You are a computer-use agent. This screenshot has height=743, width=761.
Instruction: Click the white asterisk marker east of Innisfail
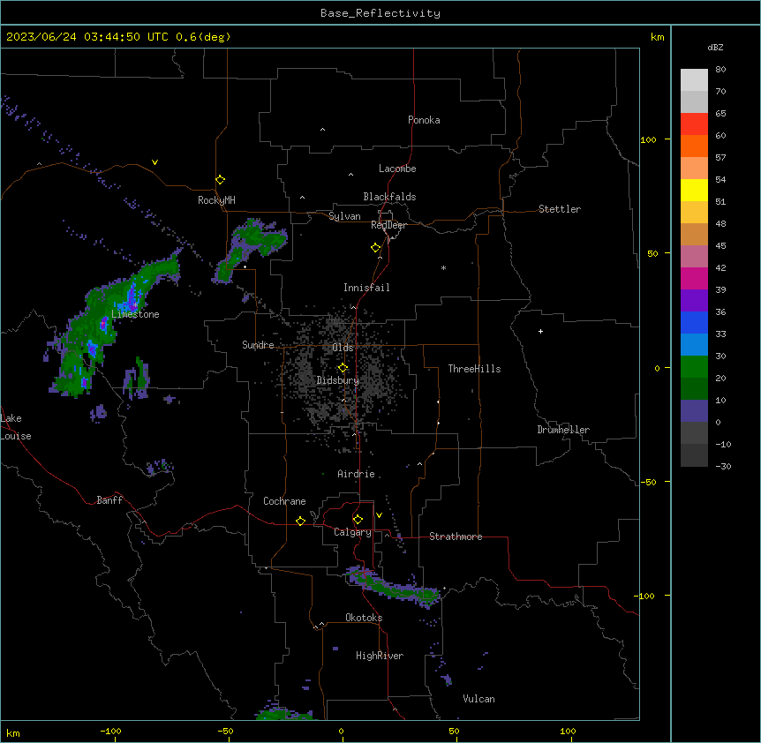443,268
